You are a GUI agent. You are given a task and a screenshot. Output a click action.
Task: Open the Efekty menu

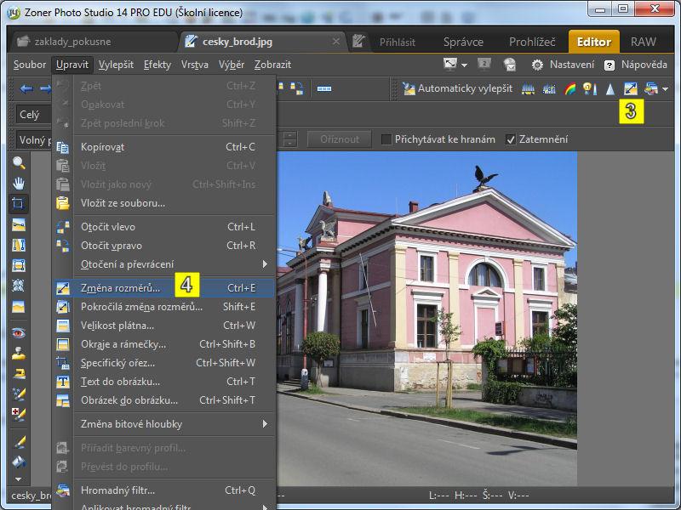(x=157, y=65)
